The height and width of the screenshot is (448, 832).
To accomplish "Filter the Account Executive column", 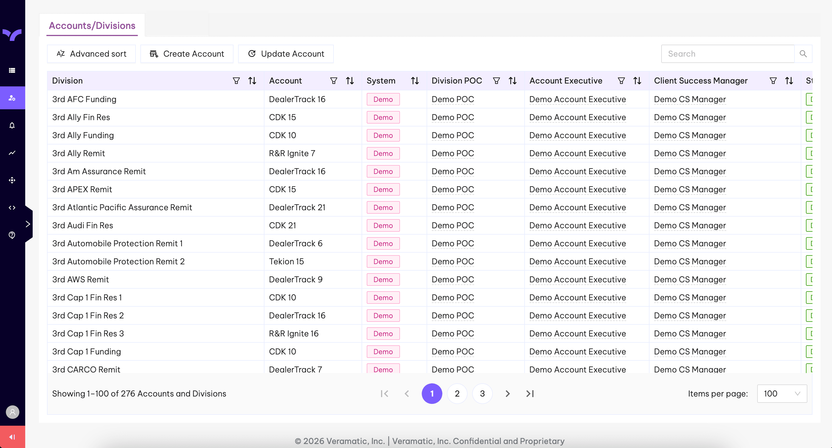I will click(621, 81).
